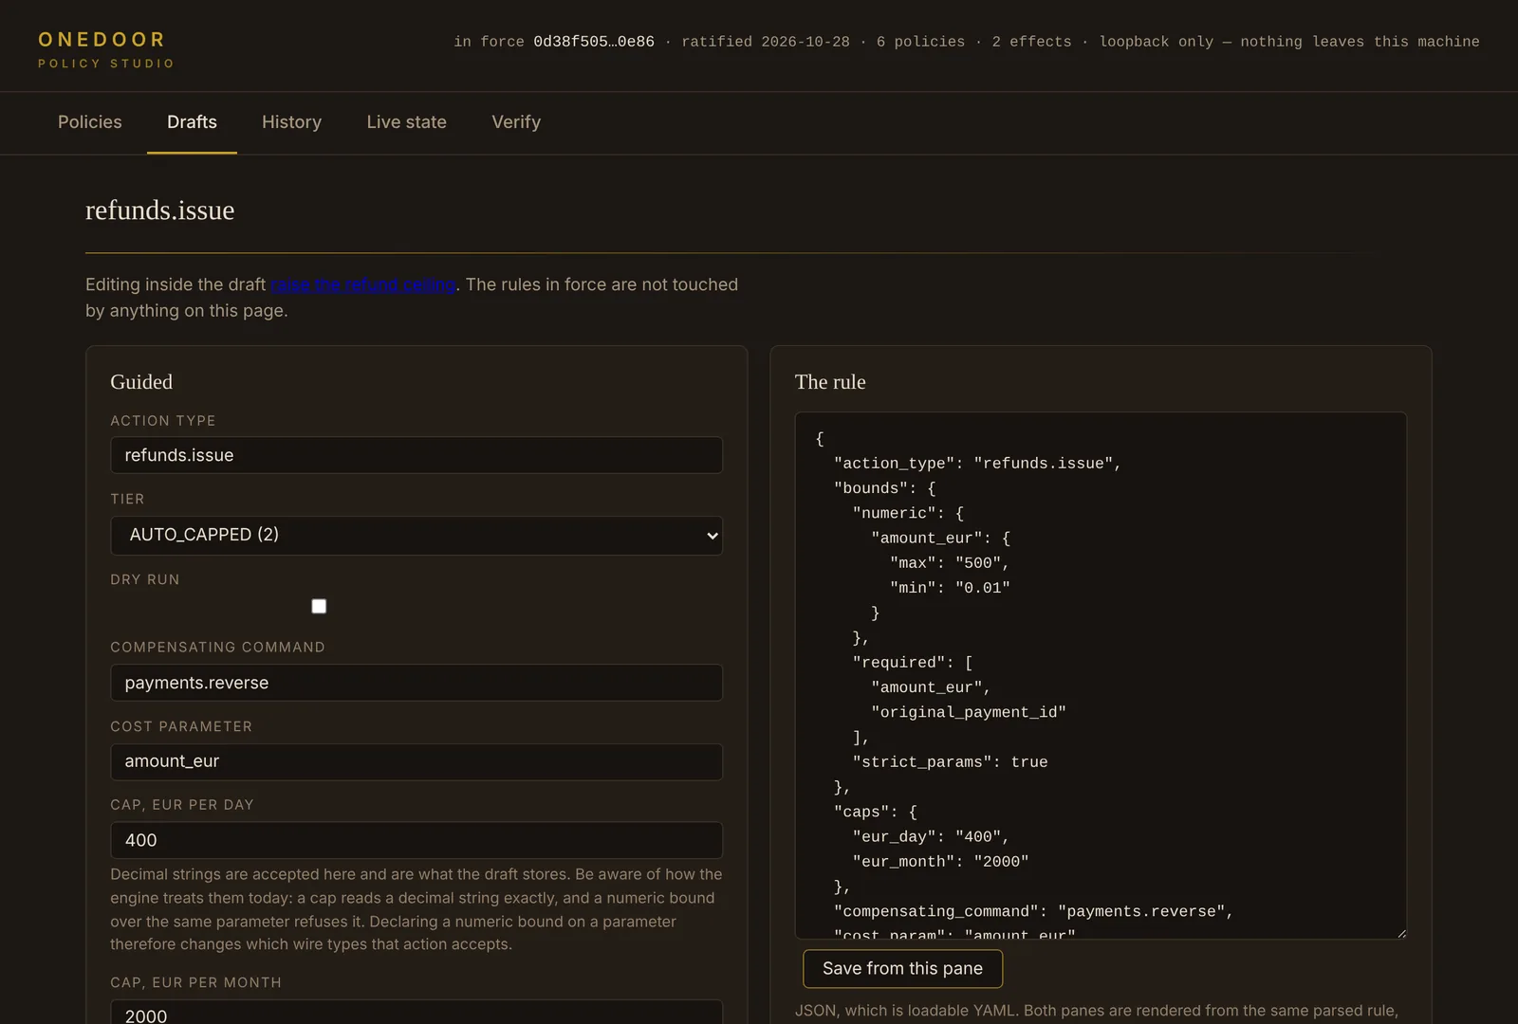Focus the Cost parameter field
1518x1024 pixels.
417,761
